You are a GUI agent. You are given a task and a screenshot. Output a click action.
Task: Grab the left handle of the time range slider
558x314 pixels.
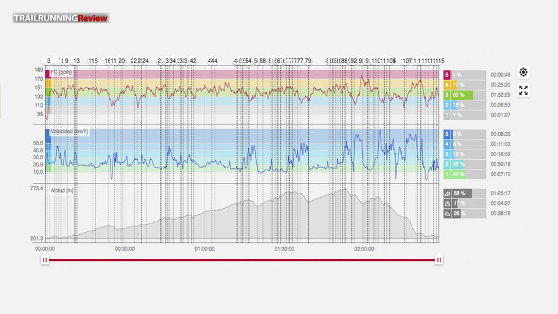(x=45, y=260)
